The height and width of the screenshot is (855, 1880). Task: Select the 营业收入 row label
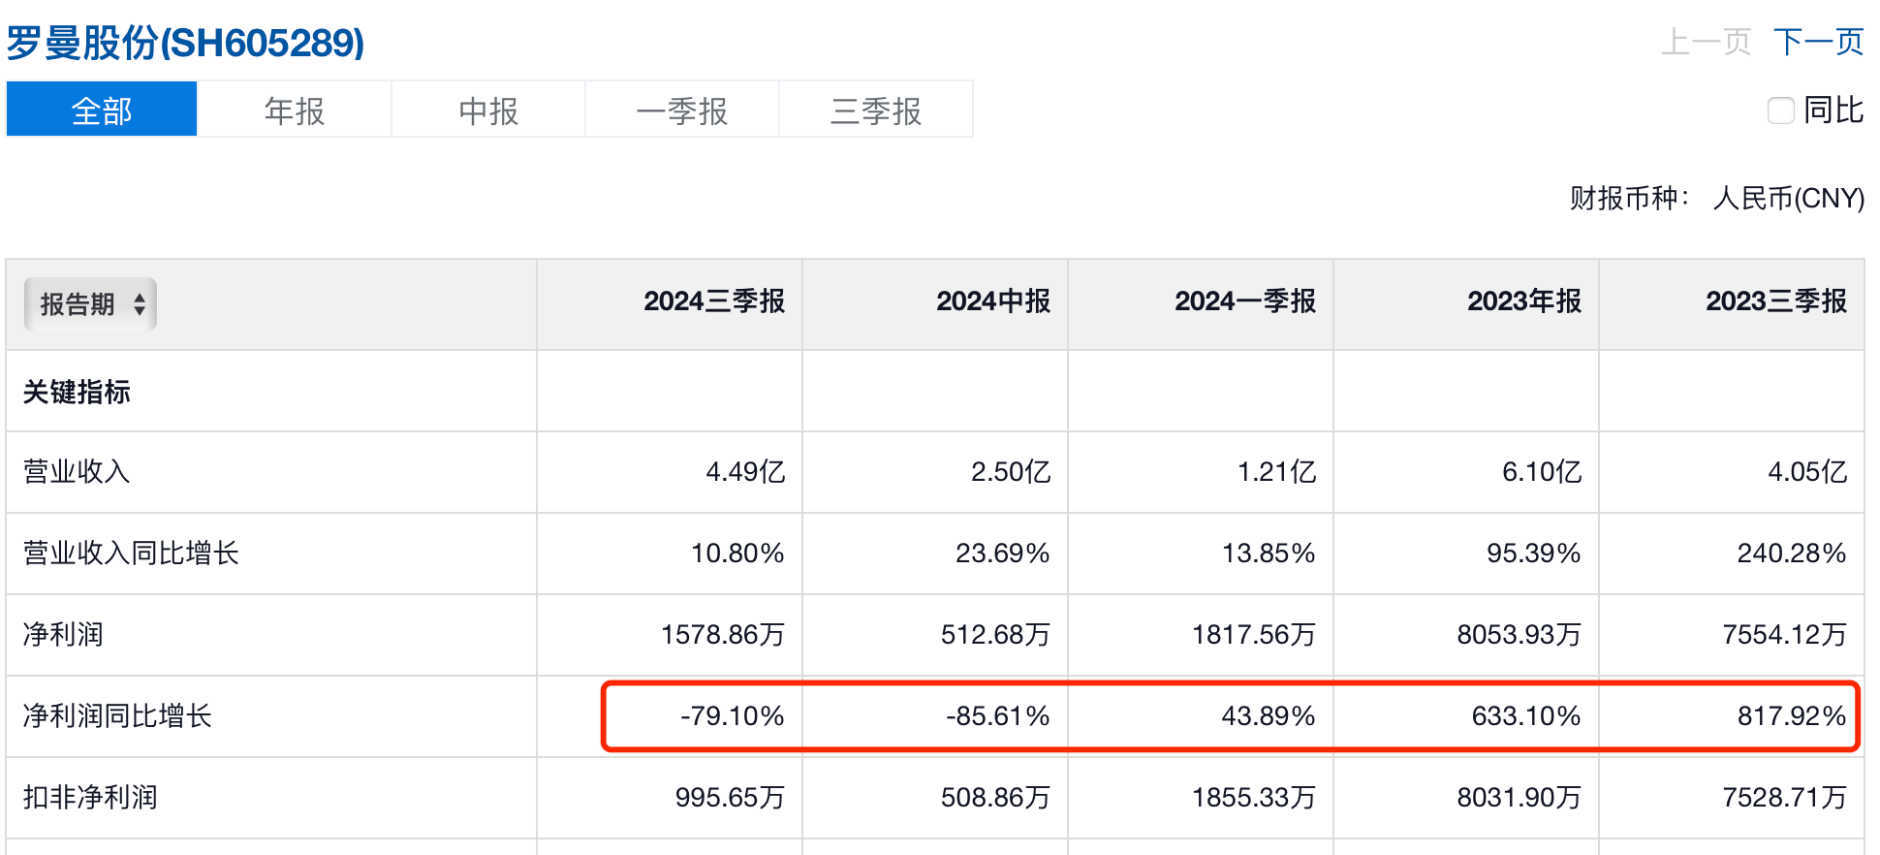[x=77, y=472]
